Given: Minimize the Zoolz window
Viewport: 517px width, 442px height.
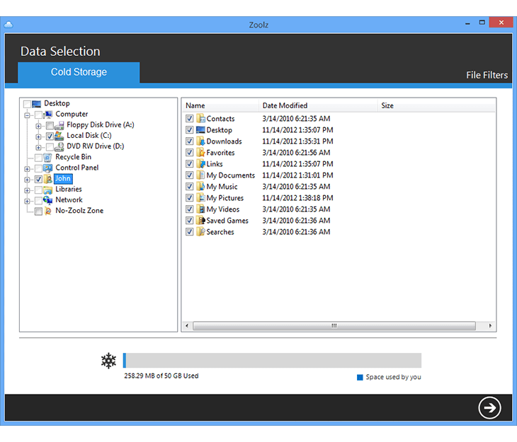Looking at the screenshot, I should coord(467,23).
